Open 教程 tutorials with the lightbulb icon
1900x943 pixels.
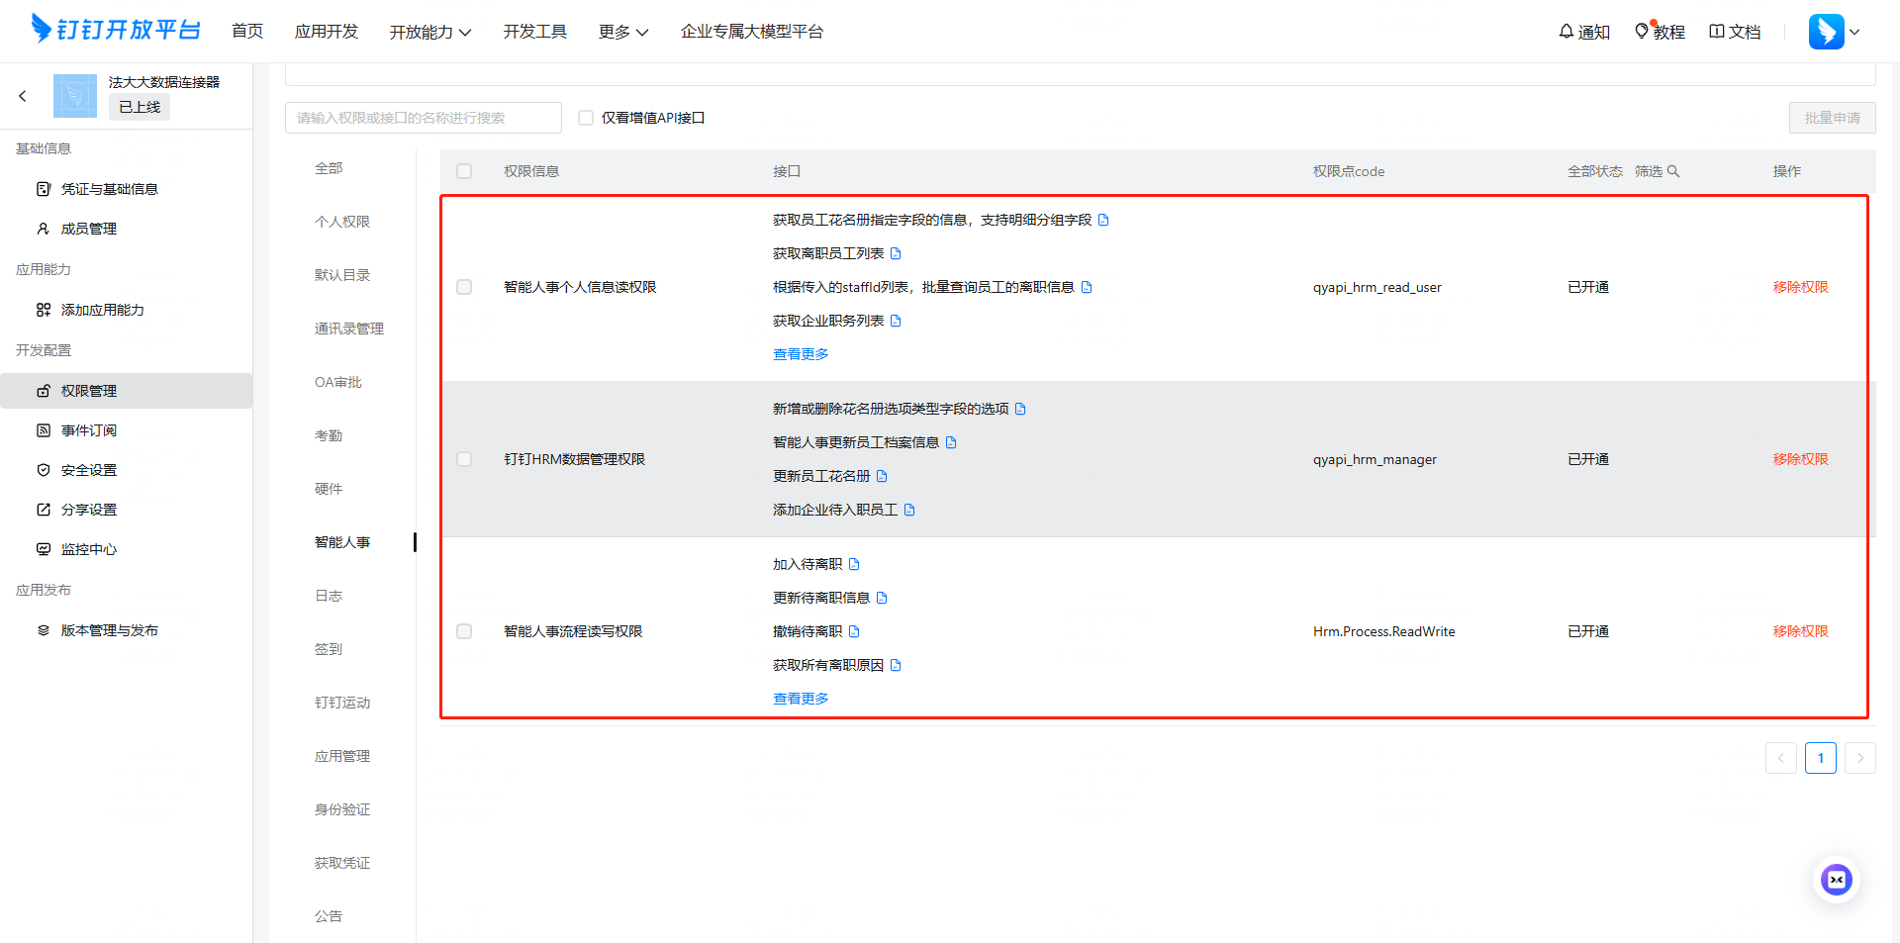1642,32
